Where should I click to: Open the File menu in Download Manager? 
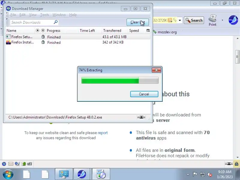click(13, 15)
